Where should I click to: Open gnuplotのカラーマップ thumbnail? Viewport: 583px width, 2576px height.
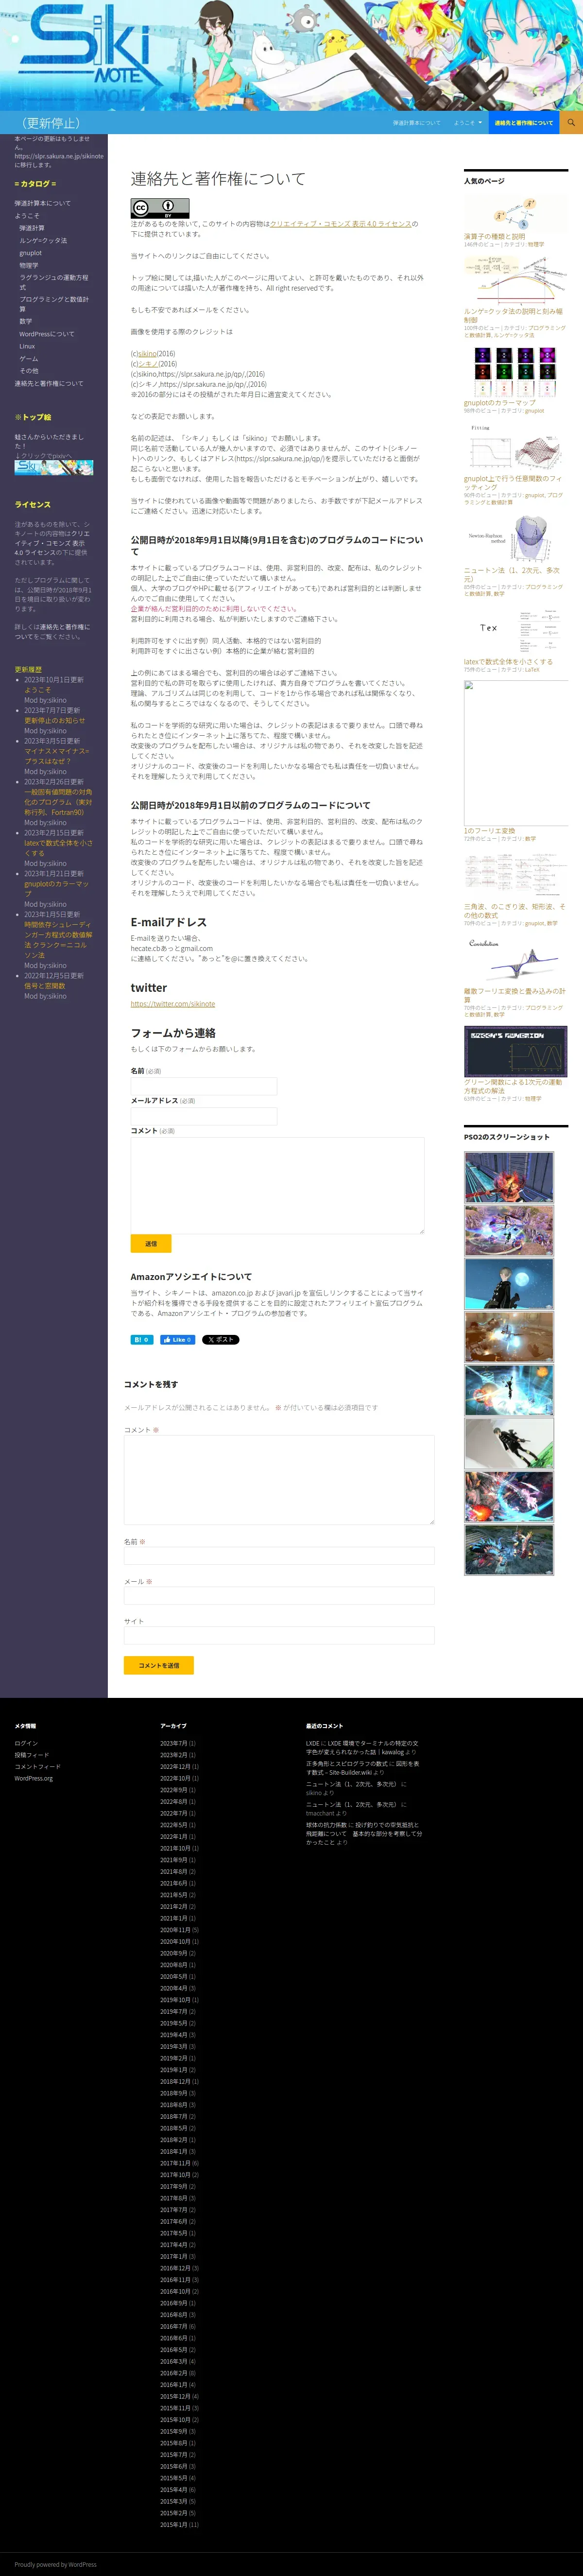click(x=516, y=372)
